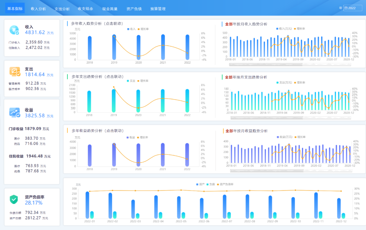
Task: Switch to the 收入分析 tab
Action: pos(38,8)
